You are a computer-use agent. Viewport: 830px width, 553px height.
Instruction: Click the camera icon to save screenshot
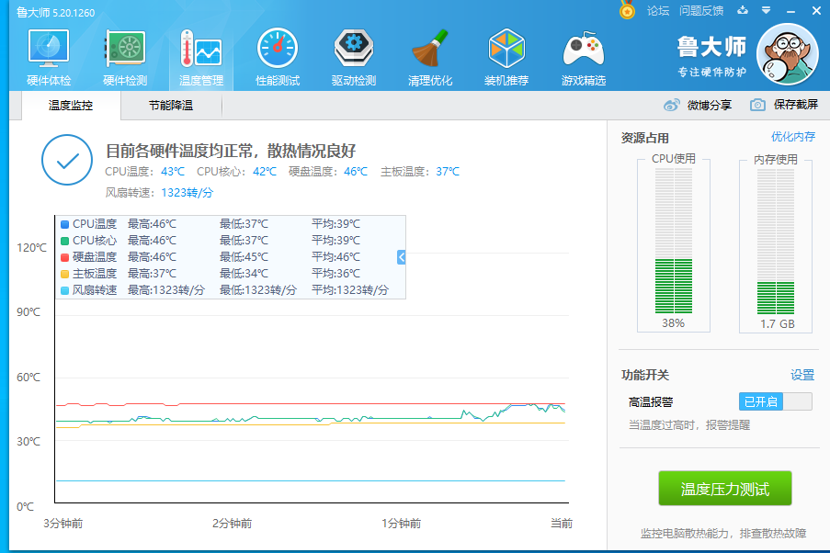pos(758,105)
